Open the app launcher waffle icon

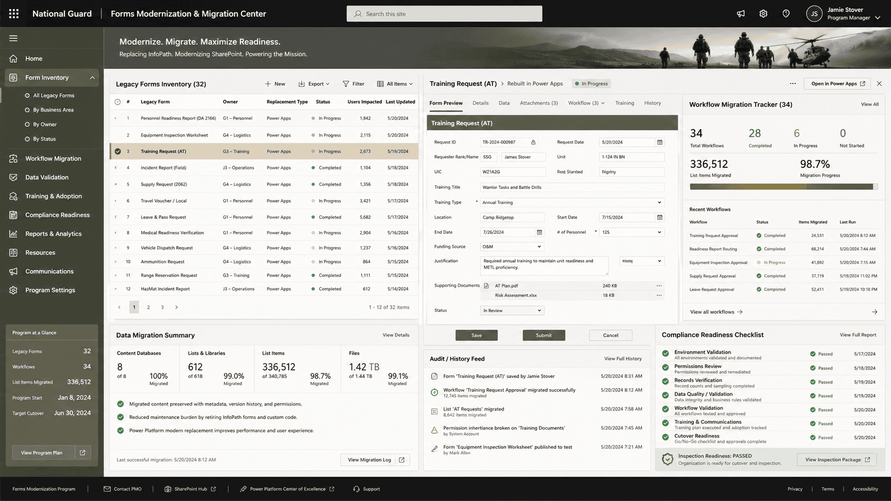[14, 14]
